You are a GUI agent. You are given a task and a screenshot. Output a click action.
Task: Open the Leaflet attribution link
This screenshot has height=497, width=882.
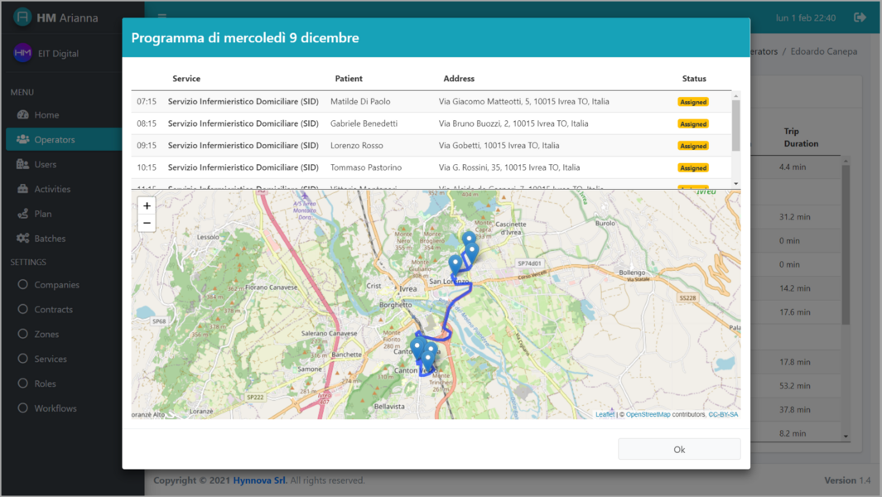(605, 414)
